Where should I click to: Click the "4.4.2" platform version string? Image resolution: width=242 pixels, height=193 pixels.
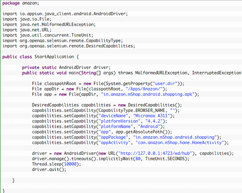[154, 121]
